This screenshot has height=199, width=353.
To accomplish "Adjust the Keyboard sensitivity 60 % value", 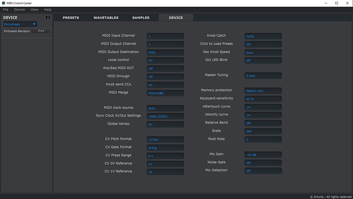I will 263,99.
